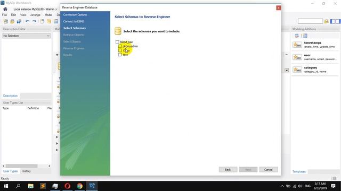Open the No Selection dropdown in Description Editor

click(26, 36)
